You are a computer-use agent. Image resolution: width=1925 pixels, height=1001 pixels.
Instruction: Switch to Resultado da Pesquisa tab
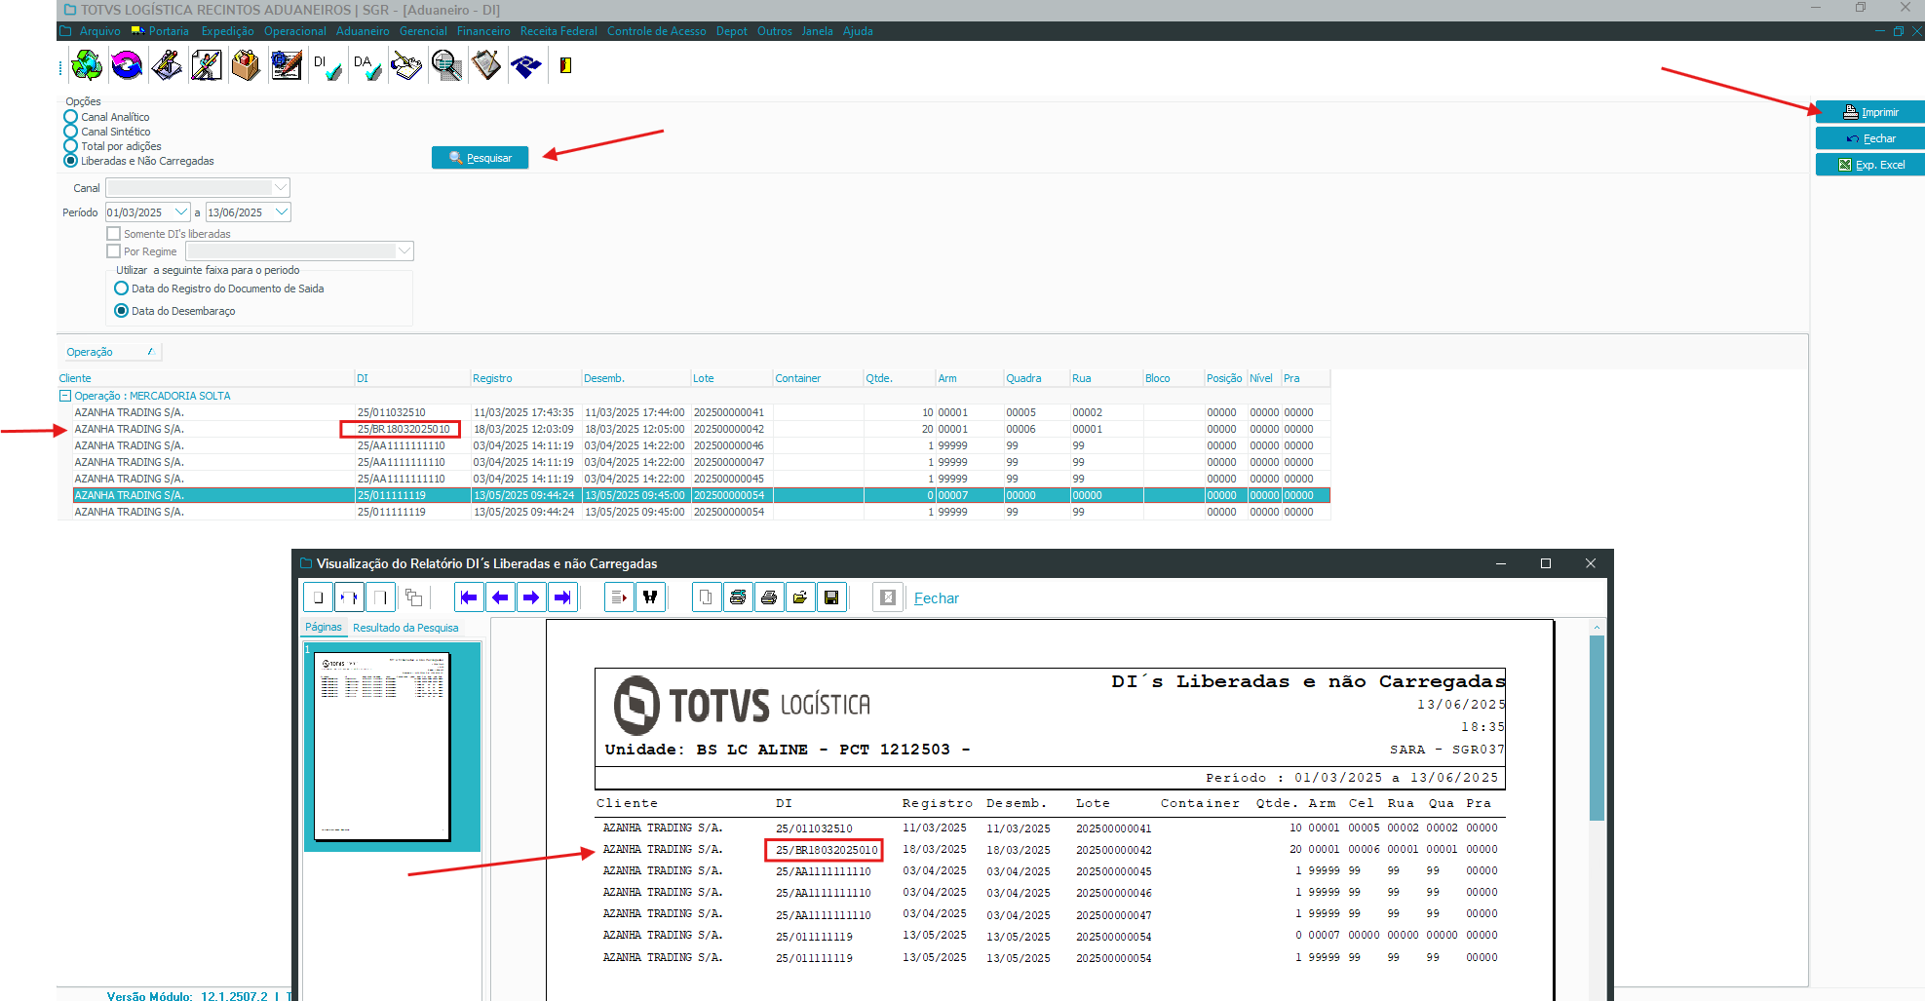click(405, 628)
